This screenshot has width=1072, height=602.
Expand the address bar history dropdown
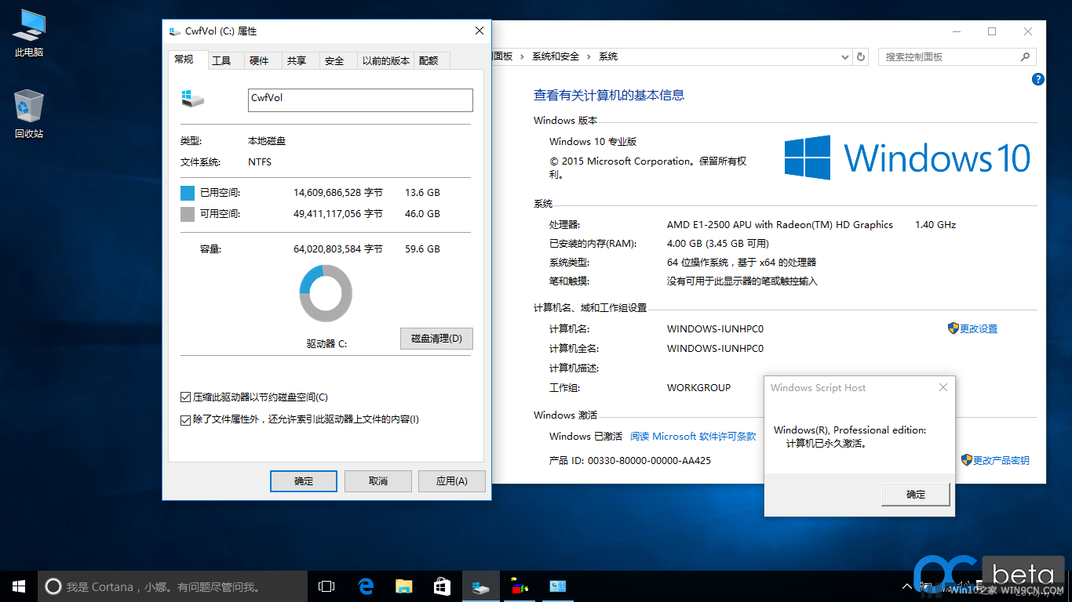844,57
